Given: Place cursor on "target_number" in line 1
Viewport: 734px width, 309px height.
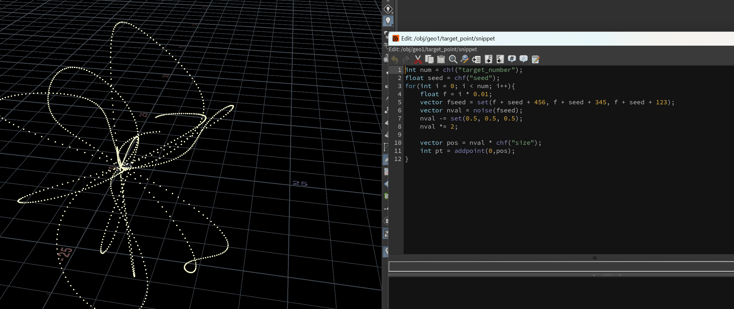Looking at the screenshot, I should (487, 70).
